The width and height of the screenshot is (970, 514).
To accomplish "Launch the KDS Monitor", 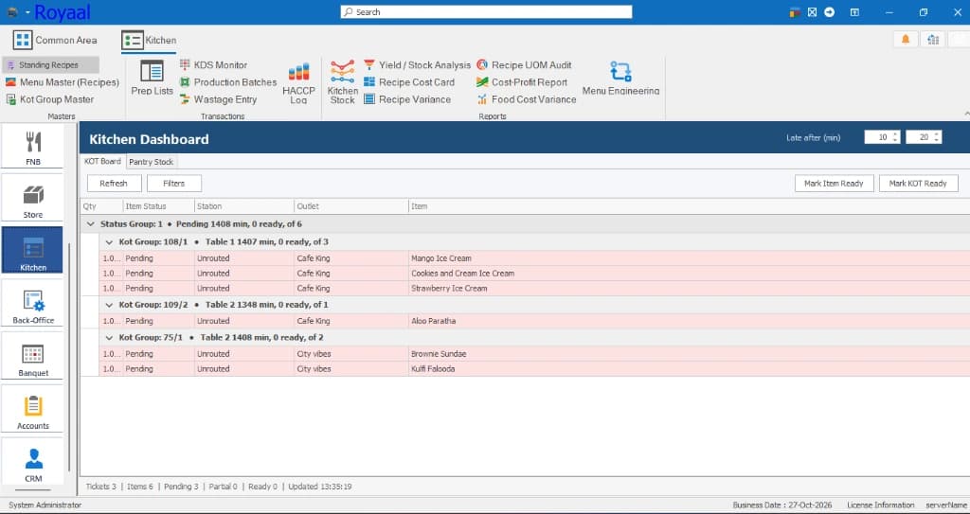I will tap(213, 65).
